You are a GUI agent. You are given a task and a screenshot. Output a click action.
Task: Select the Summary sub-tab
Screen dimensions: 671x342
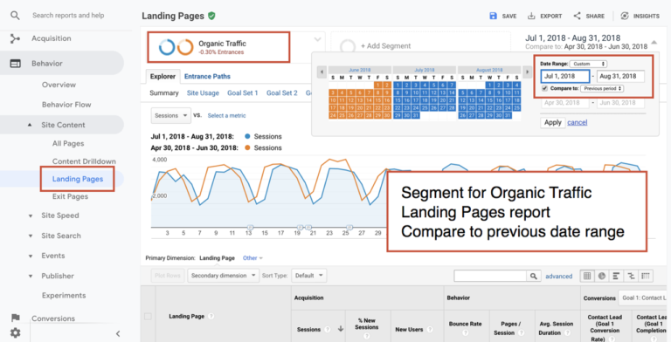click(x=164, y=92)
